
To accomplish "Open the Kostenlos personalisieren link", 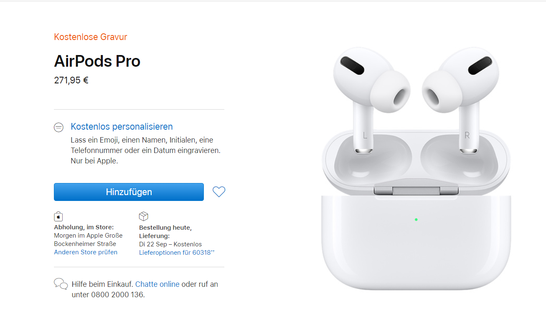I will [x=122, y=126].
